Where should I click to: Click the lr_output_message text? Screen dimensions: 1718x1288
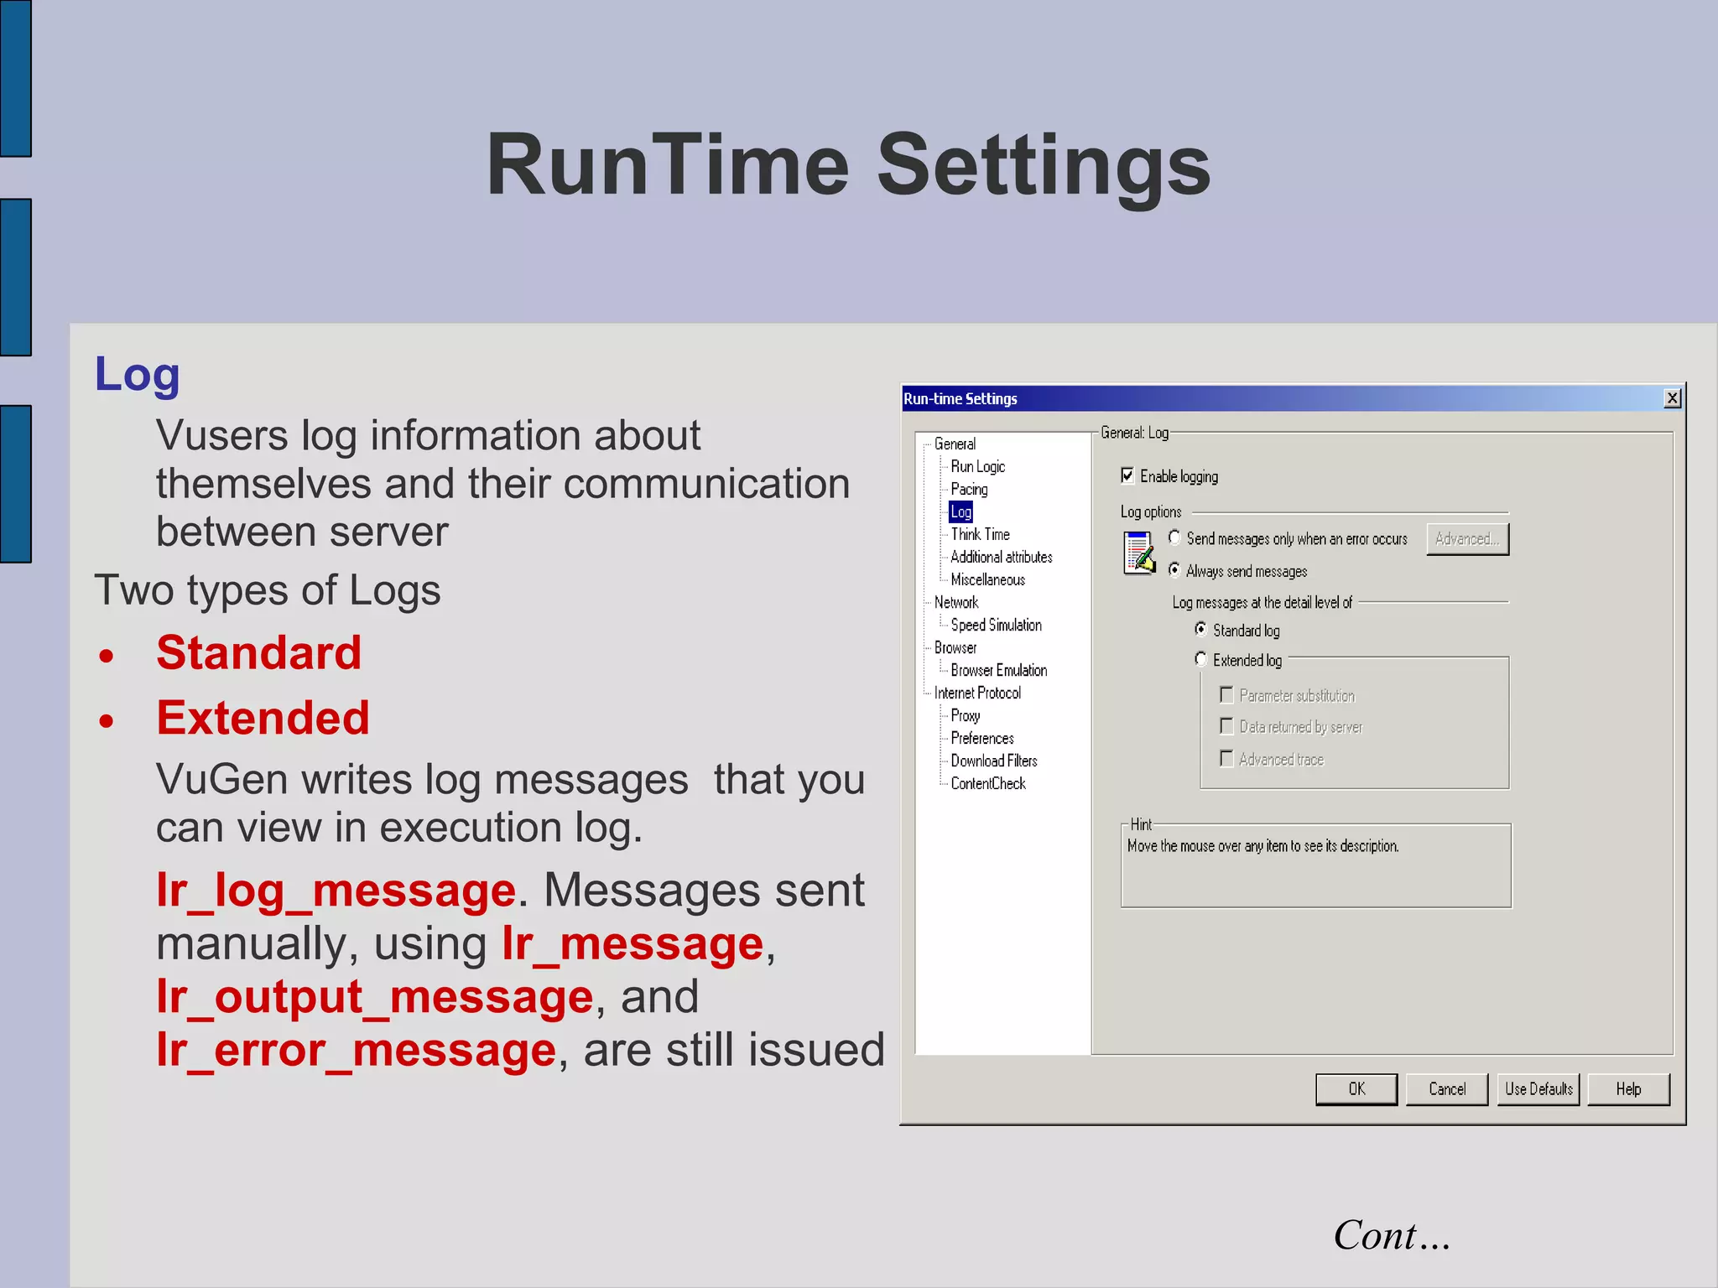[375, 997]
